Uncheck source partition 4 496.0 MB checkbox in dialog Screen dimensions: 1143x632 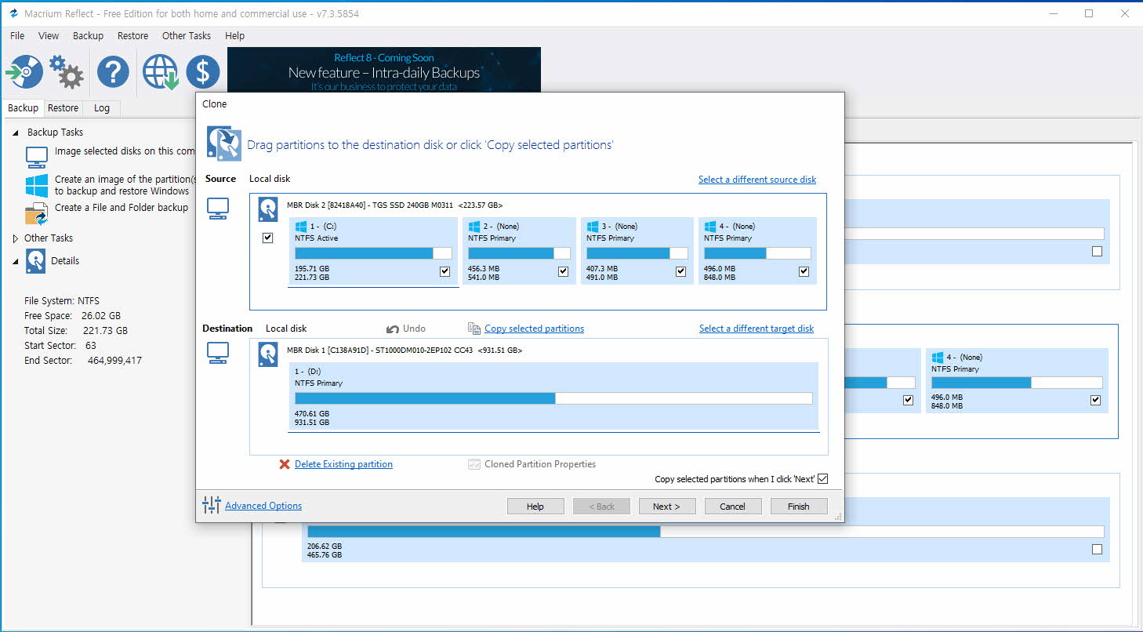tap(804, 271)
